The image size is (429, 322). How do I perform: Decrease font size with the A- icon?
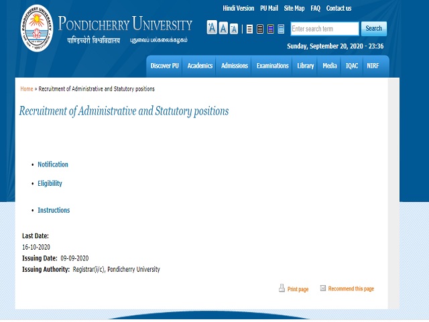234,29
